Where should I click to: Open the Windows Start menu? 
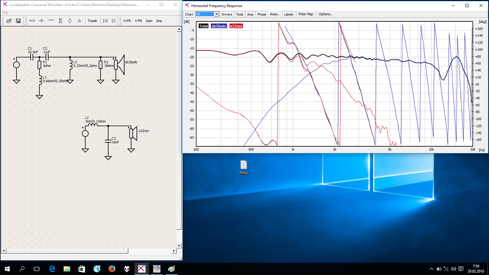tap(7, 269)
